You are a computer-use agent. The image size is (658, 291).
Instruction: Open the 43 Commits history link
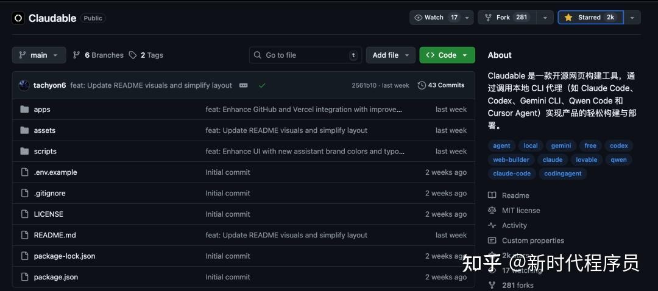pyautogui.click(x=441, y=85)
